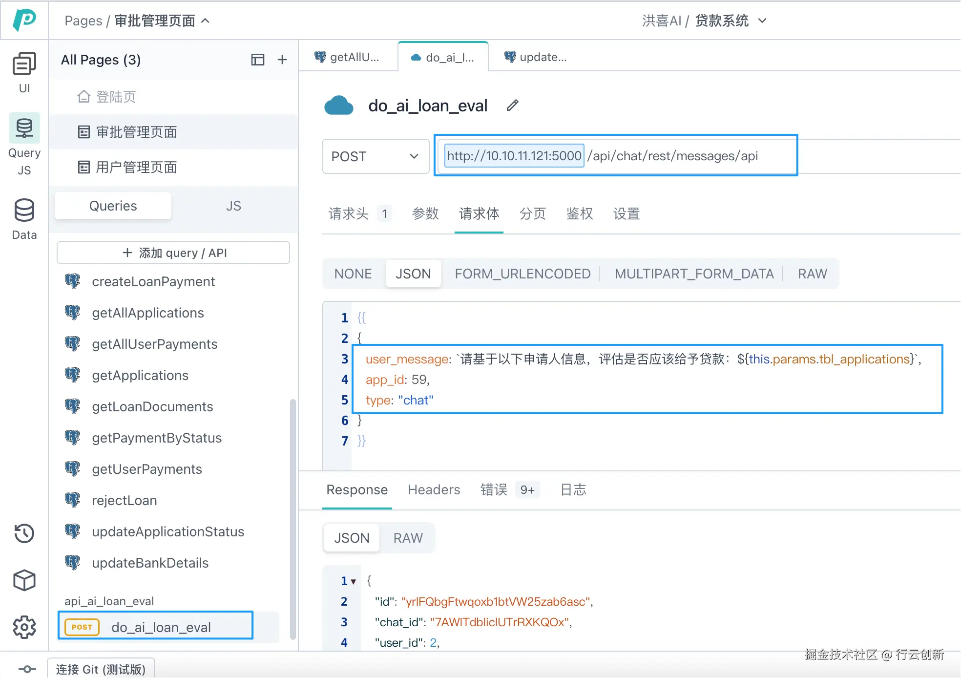961x678 pixels.
Task: Expand the 贷款系统 application name dropdown
Action: (x=762, y=21)
